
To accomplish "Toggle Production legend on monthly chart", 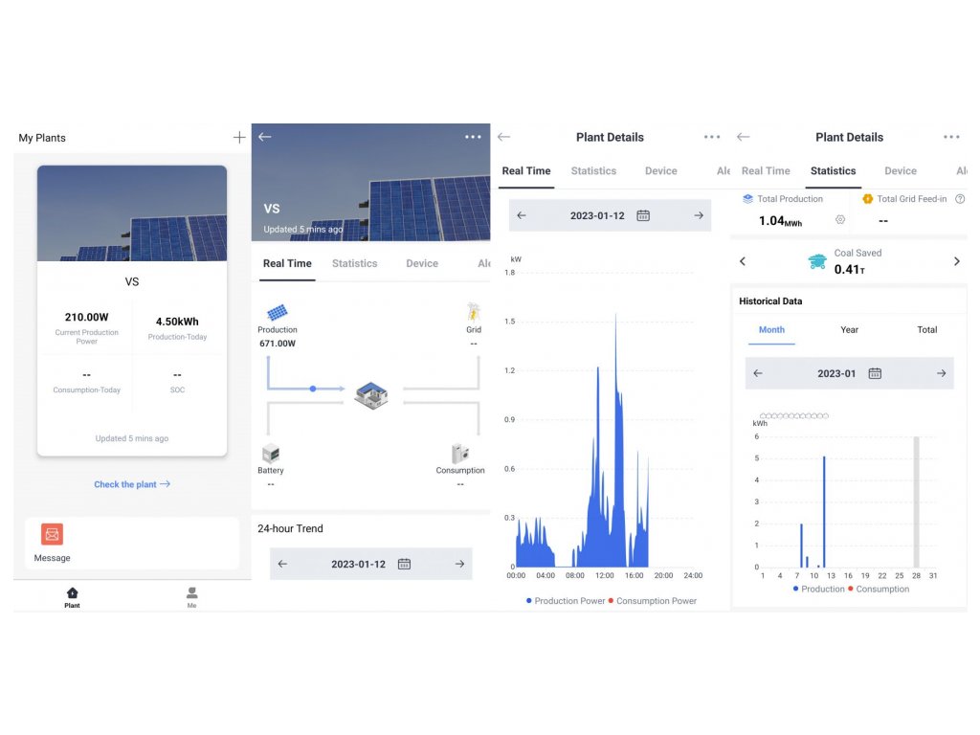I will 819,589.
